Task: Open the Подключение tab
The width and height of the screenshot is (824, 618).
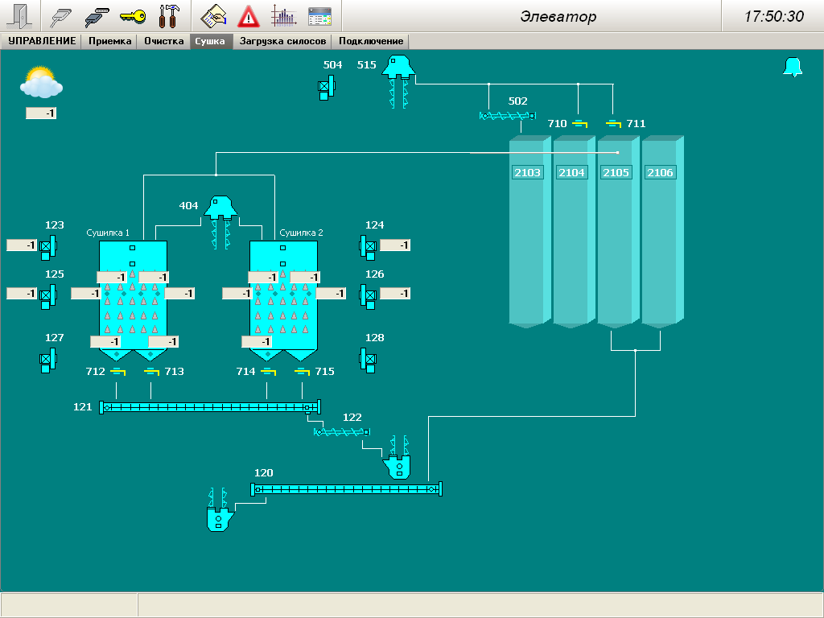Action: click(371, 41)
